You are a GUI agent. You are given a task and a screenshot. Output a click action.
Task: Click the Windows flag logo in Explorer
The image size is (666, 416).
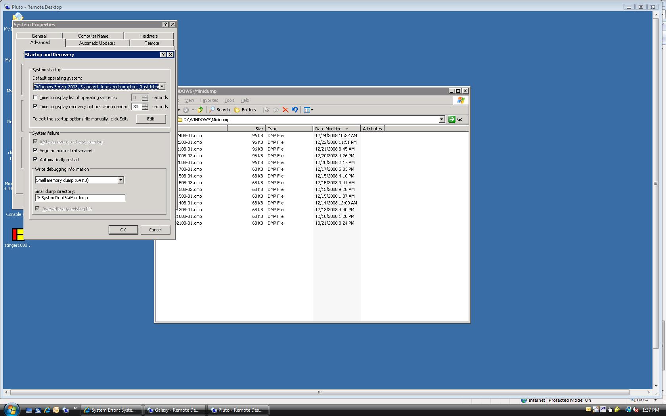461,100
